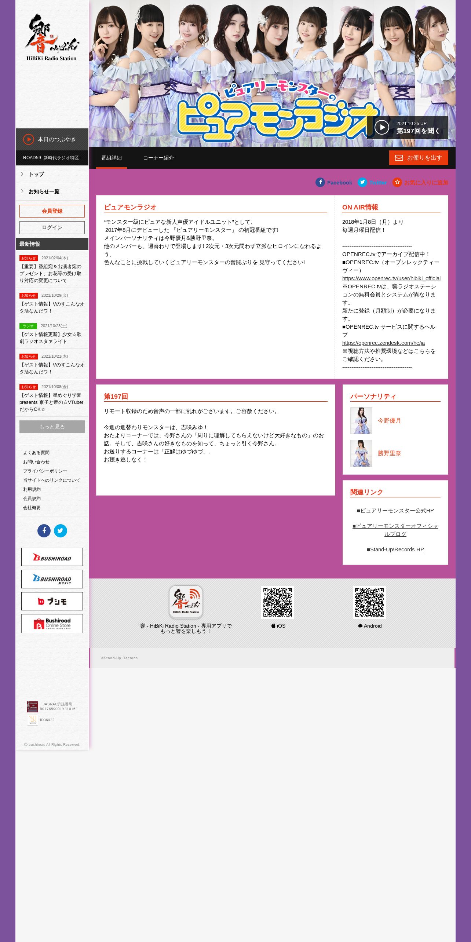The image size is (471, 942).
Task: Open 今野優月 name link
Action: point(389,421)
